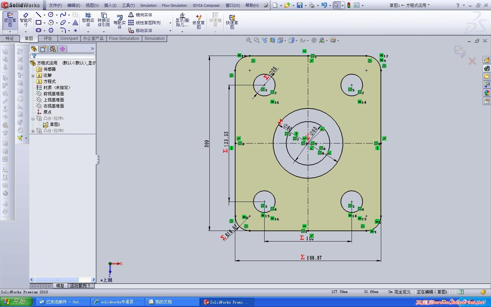491x307 pixels.
Task: Click the PropertyManager panel tab icon
Action: pyautogui.click(x=43, y=49)
